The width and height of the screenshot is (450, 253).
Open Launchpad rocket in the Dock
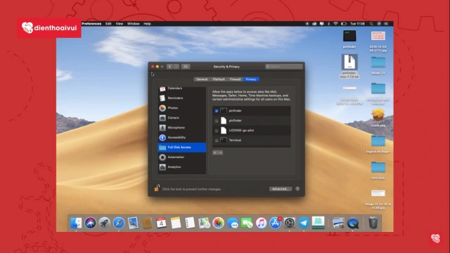click(x=105, y=223)
